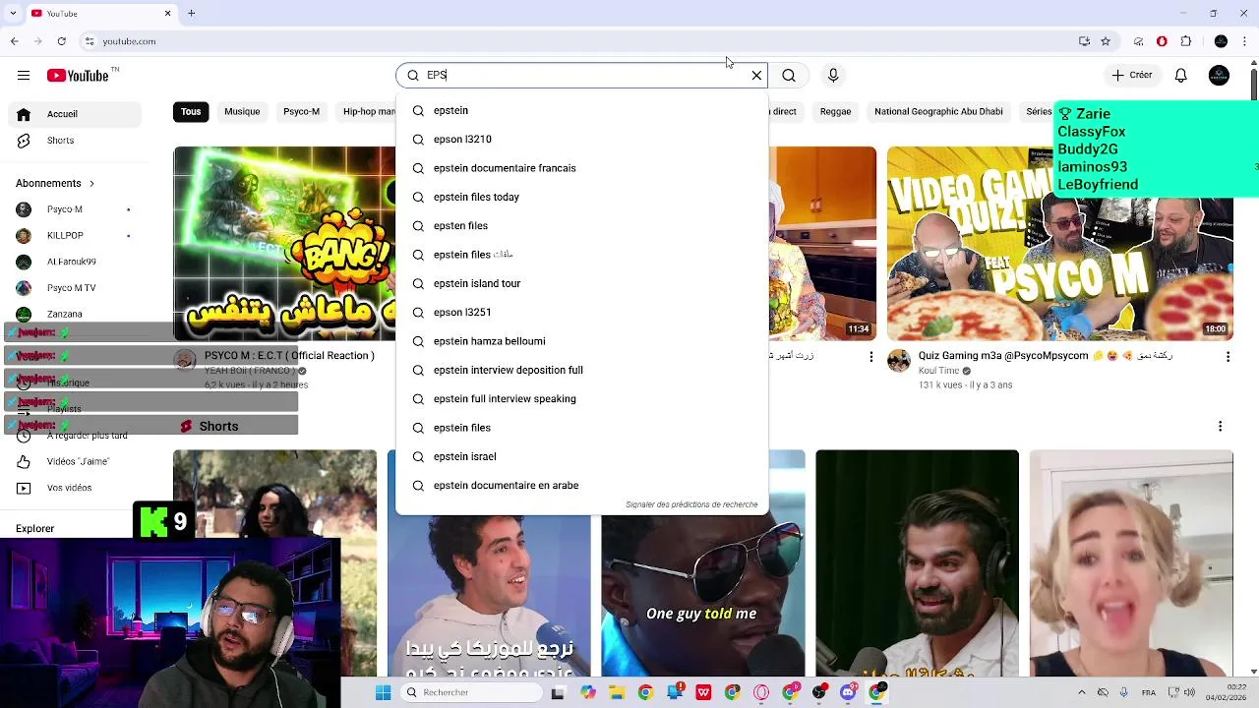
Task: Click the magnifier search button
Action: coord(789,76)
